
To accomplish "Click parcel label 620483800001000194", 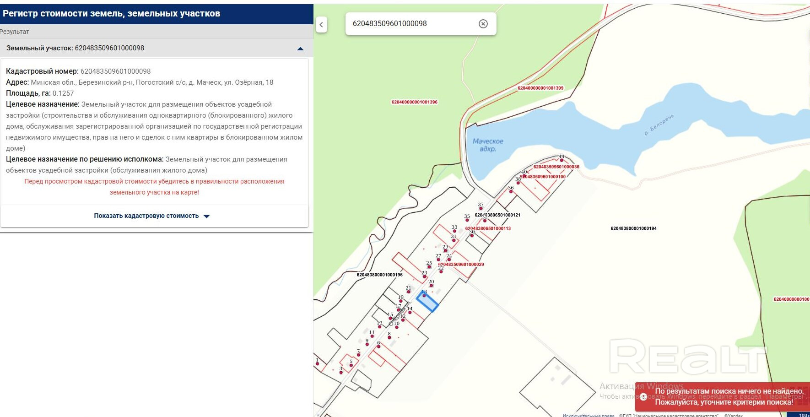I will tap(633, 228).
